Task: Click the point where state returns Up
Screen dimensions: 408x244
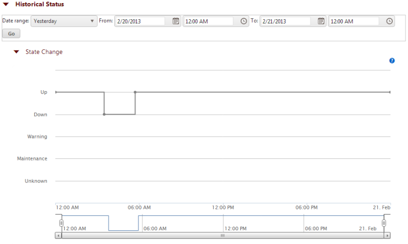Action: pyautogui.click(x=135, y=92)
